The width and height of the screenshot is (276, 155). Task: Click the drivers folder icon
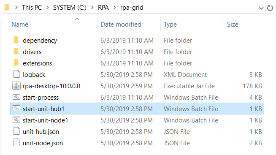pos(16,52)
